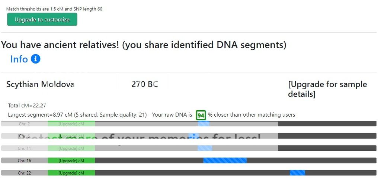Click the green 94 percent badge

click(x=201, y=115)
